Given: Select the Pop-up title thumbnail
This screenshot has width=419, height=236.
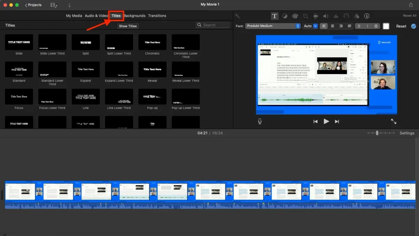Looking at the screenshot, I should coord(152,96).
